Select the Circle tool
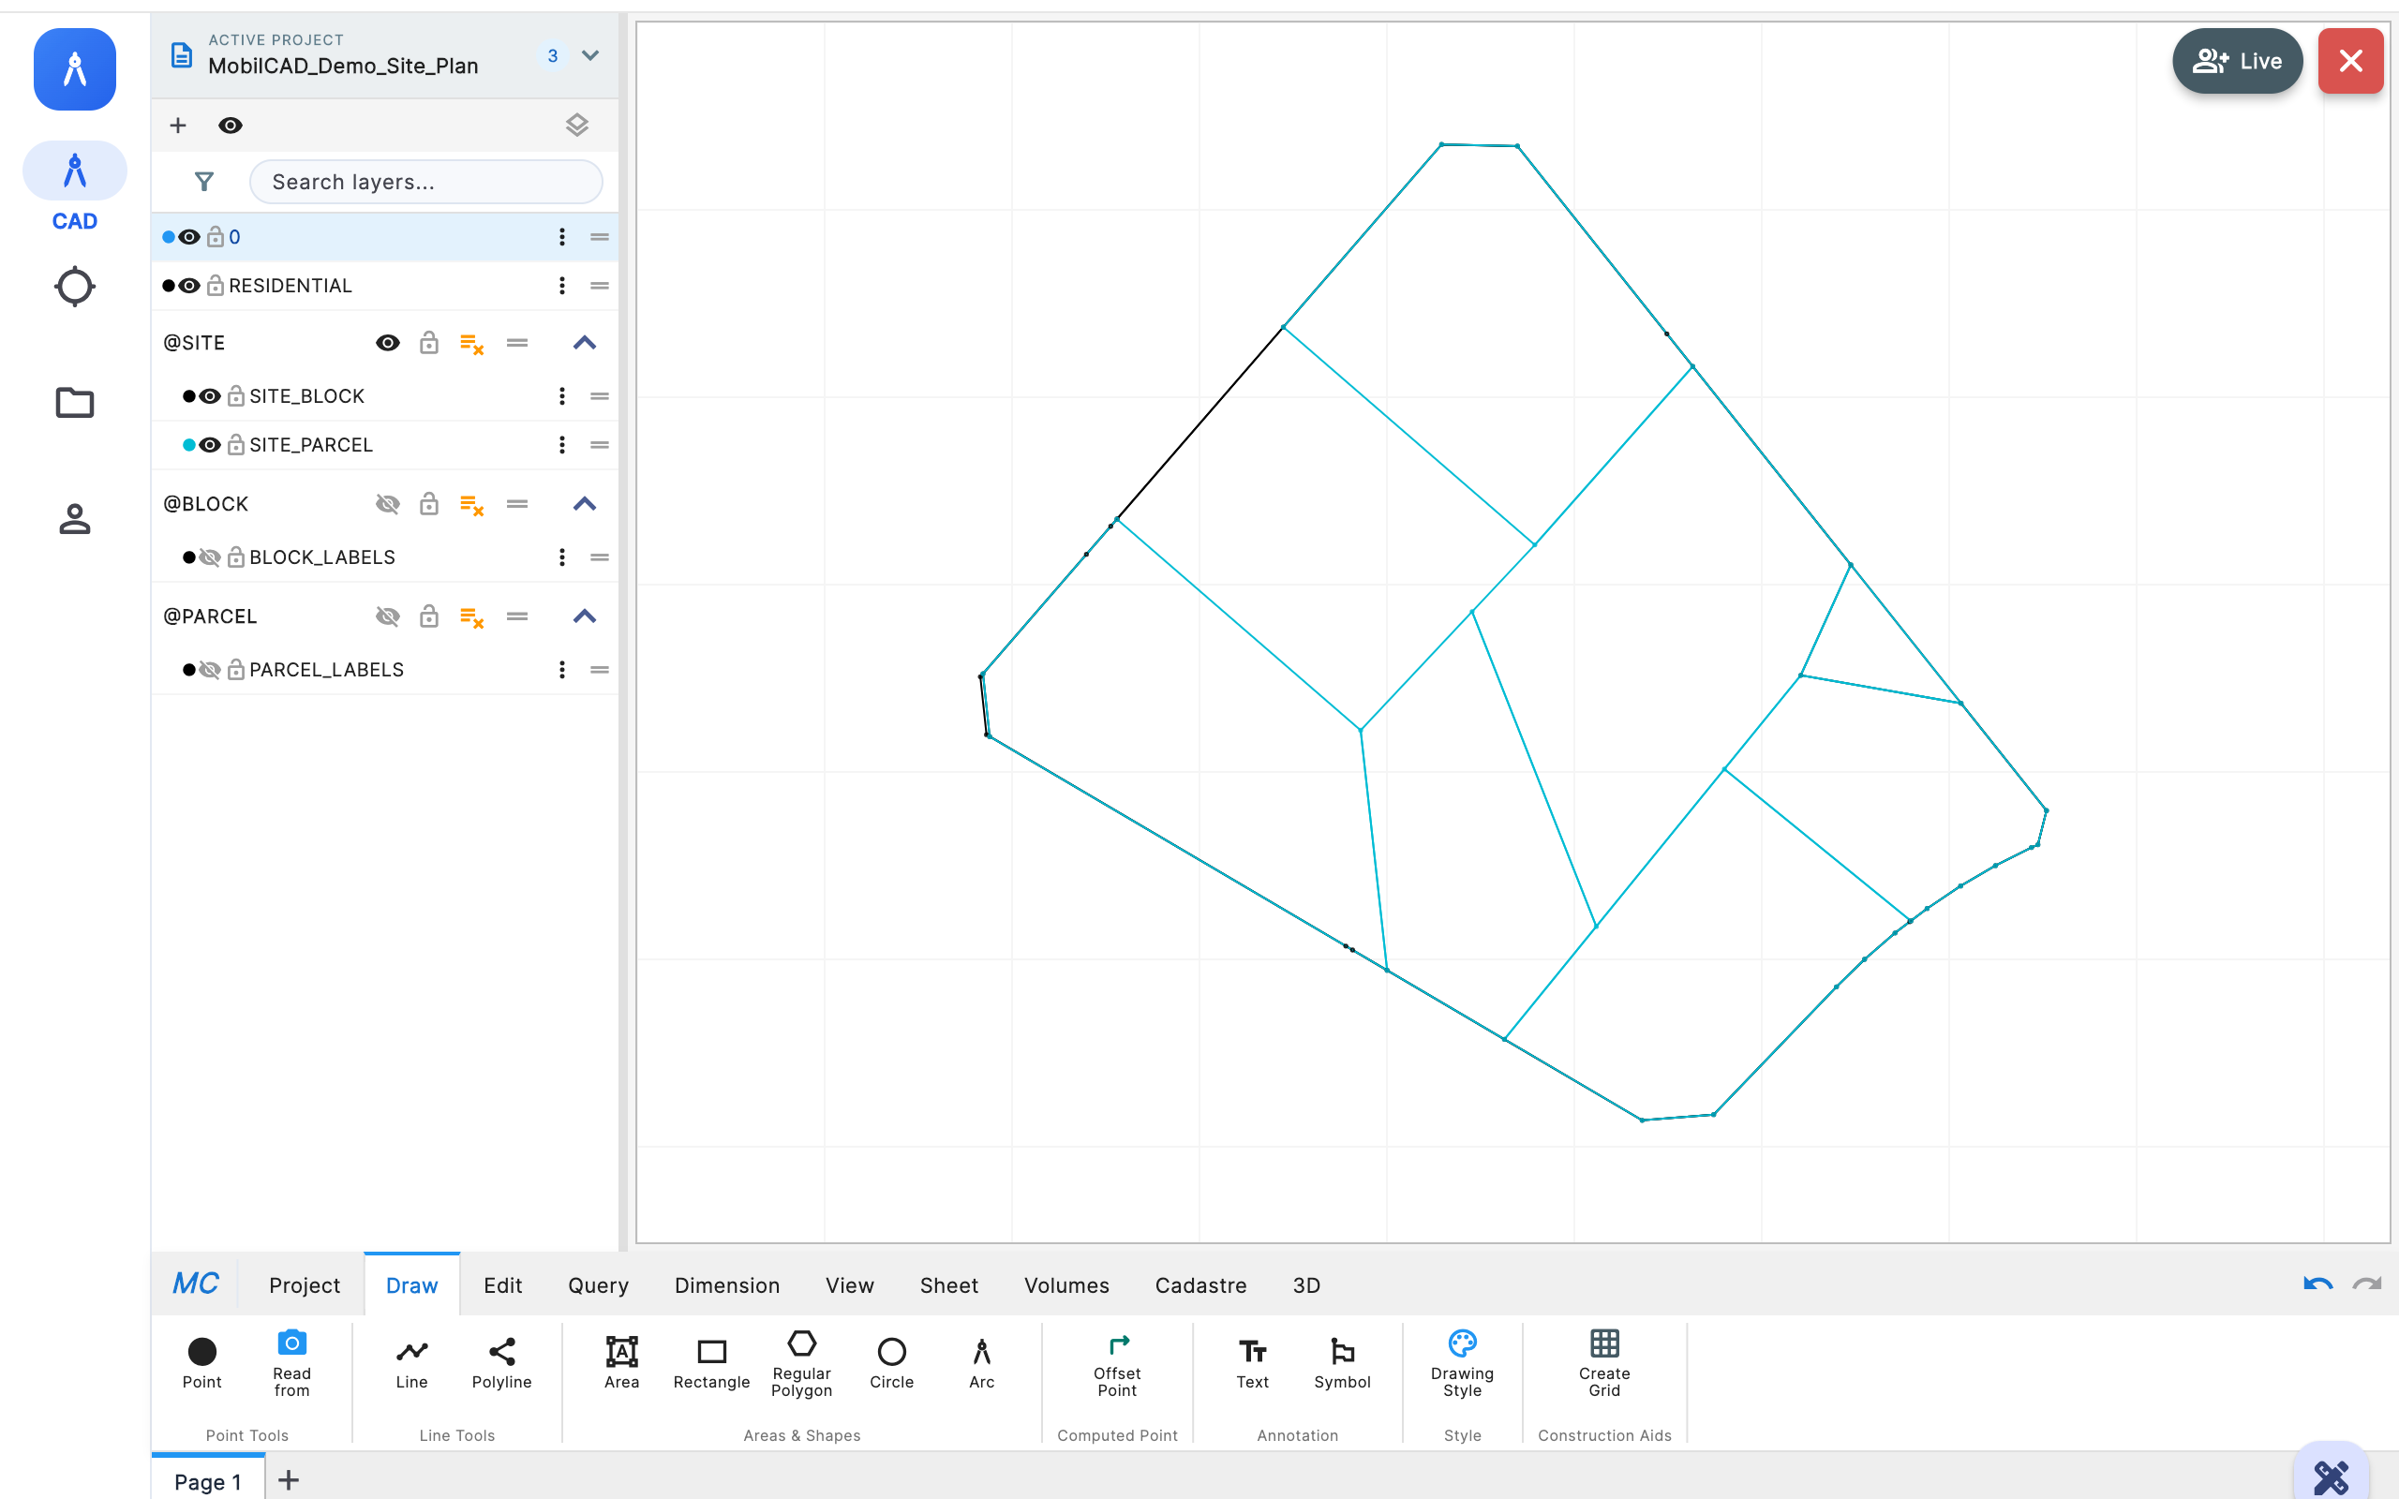Screen dimensions: 2399x1499 (x=891, y=1363)
